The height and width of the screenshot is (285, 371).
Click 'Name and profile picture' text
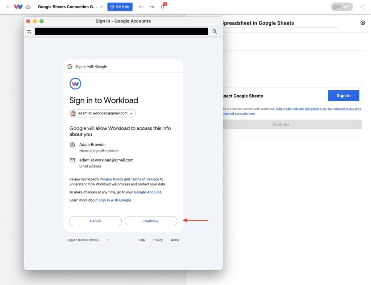pyautogui.click(x=99, y=151)
